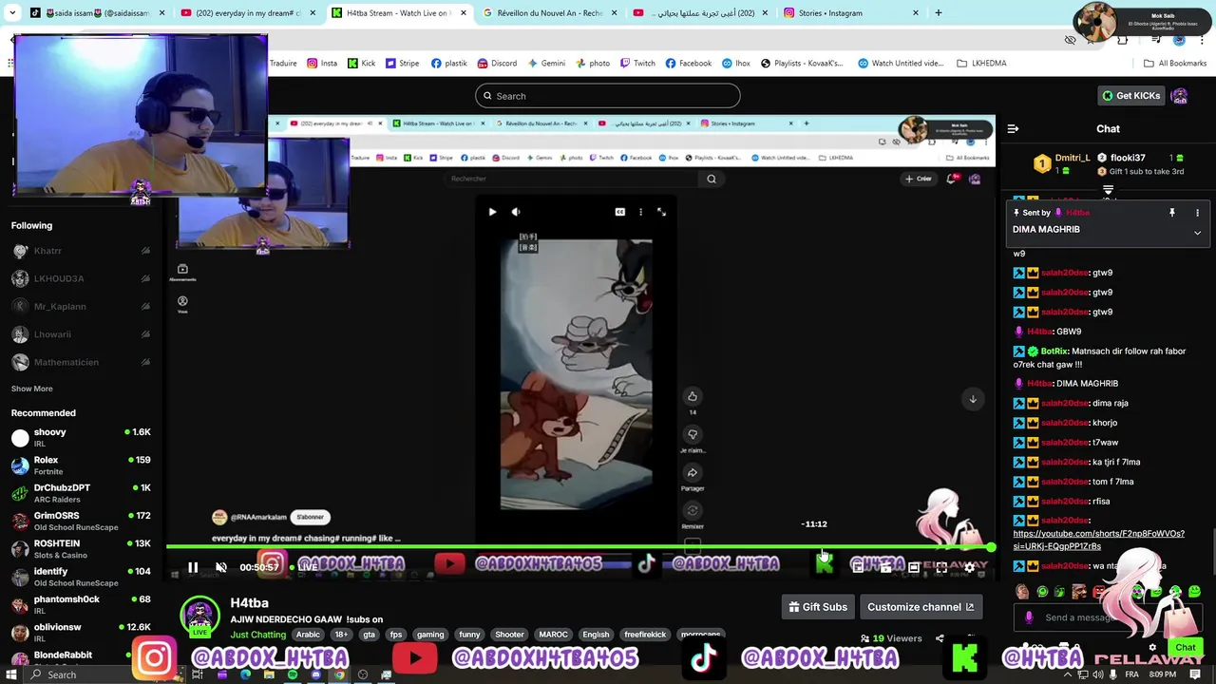Collapse chat panel arrow icon

point(1013,128)
